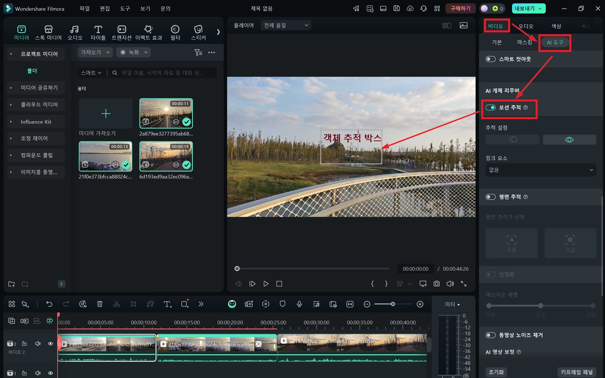Screen dimensions: 605x378
Task: Switch to the 오디오 properties tab
Action: click(x=526, y=26)
